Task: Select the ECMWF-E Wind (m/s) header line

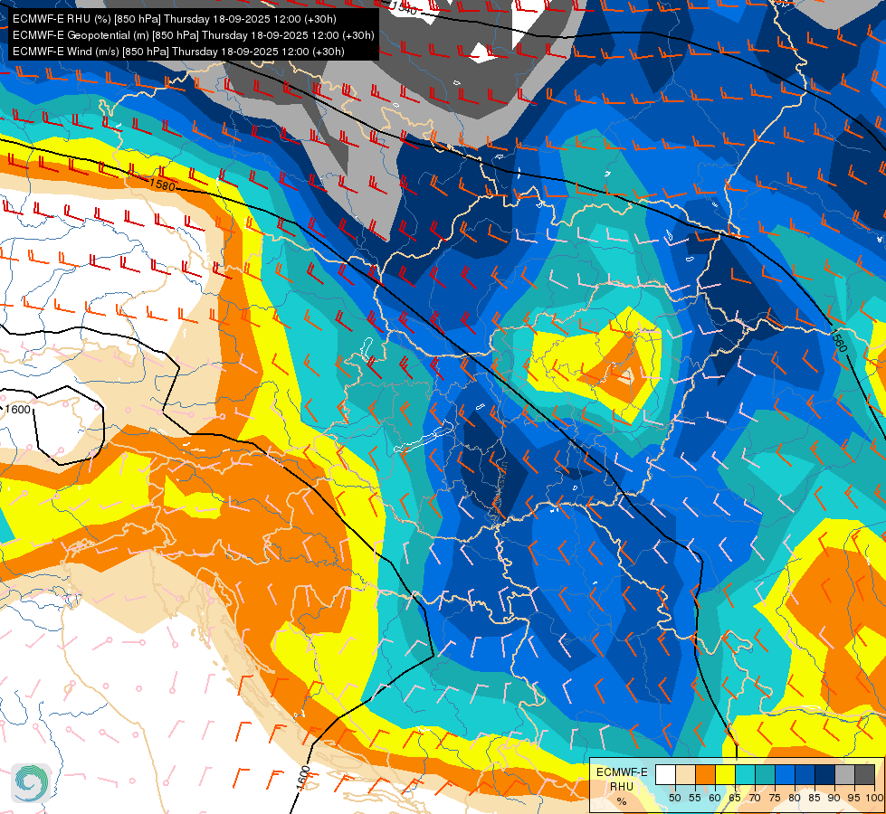Action: 178,52
